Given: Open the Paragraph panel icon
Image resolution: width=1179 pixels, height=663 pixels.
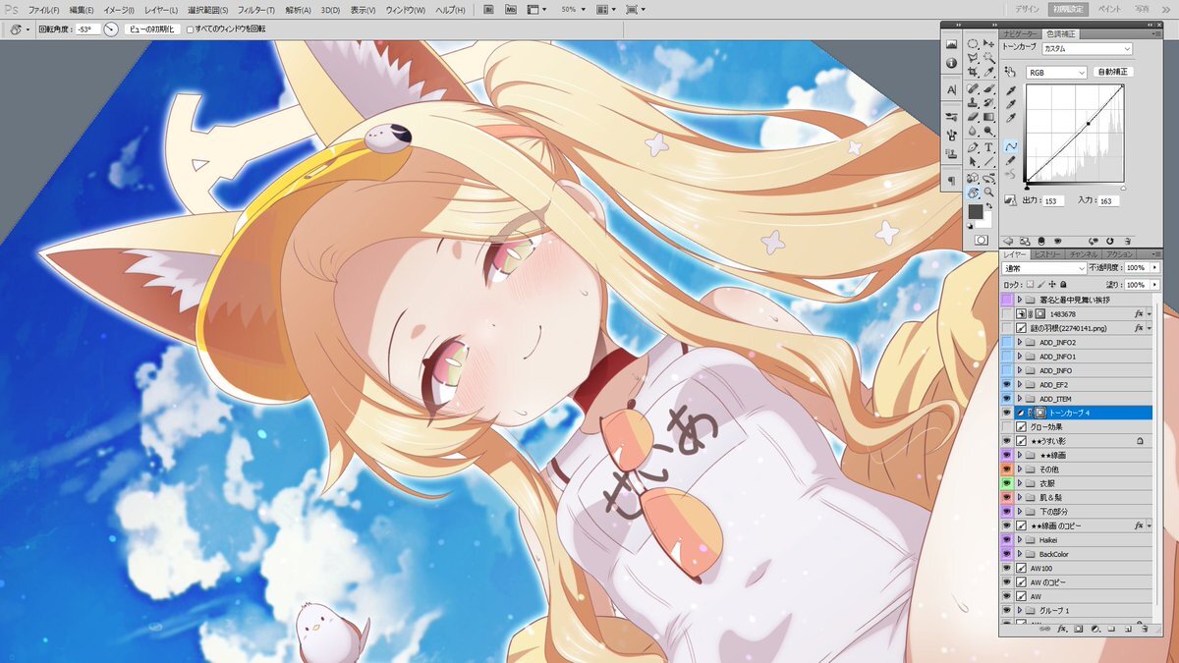Looking at the screenshot, I should click(x=951, y=182).
